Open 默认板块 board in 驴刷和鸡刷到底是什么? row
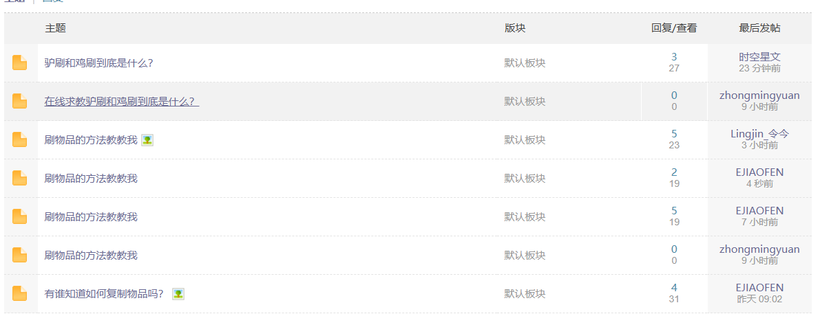The image size is (820, 327). (525, 63)
